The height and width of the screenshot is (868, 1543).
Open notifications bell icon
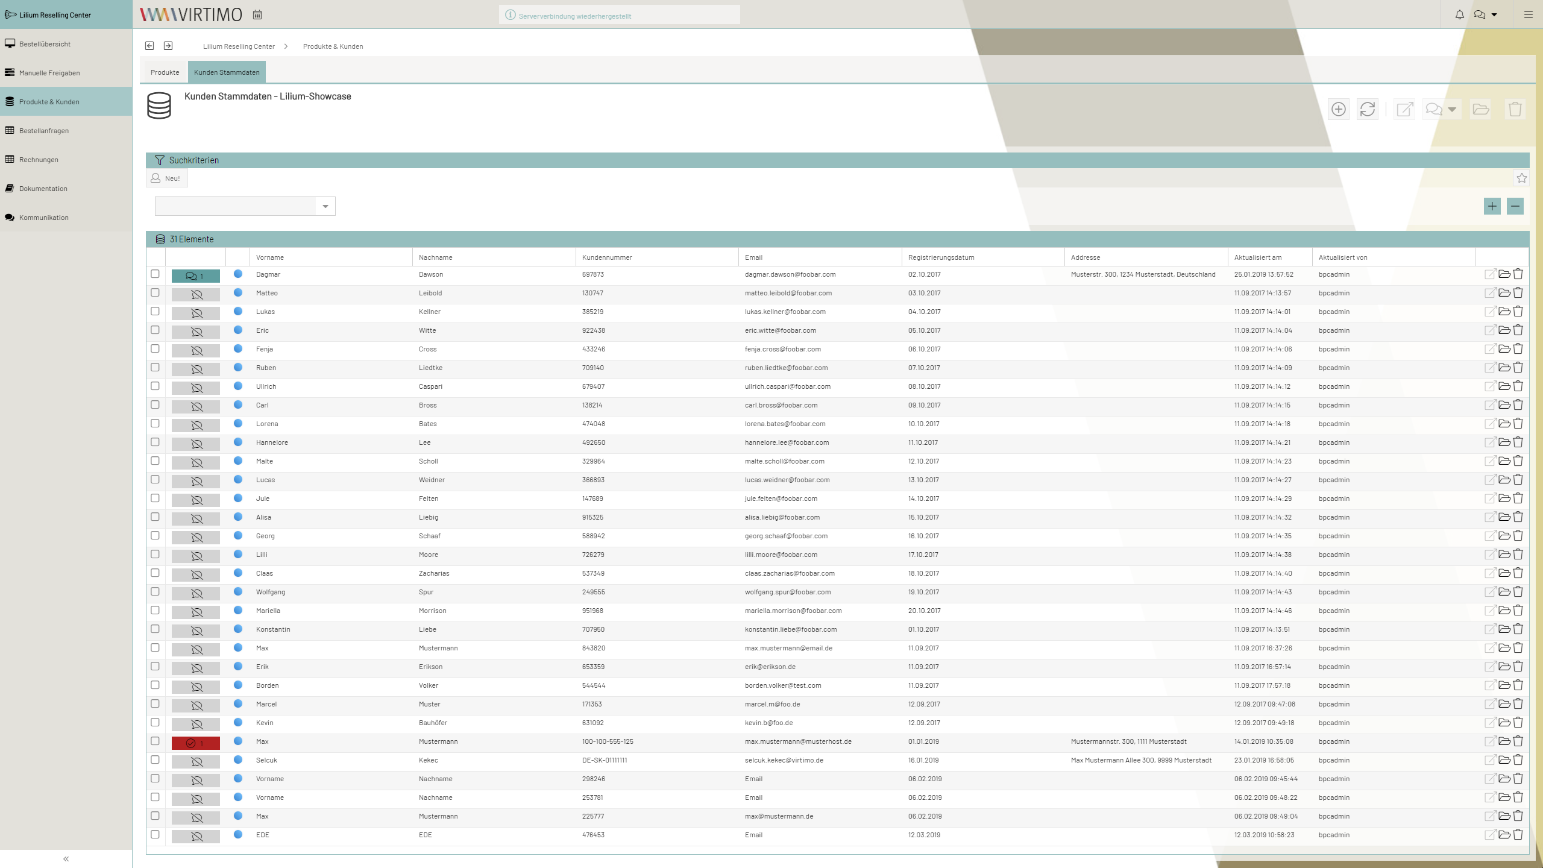coord(1459,14)
